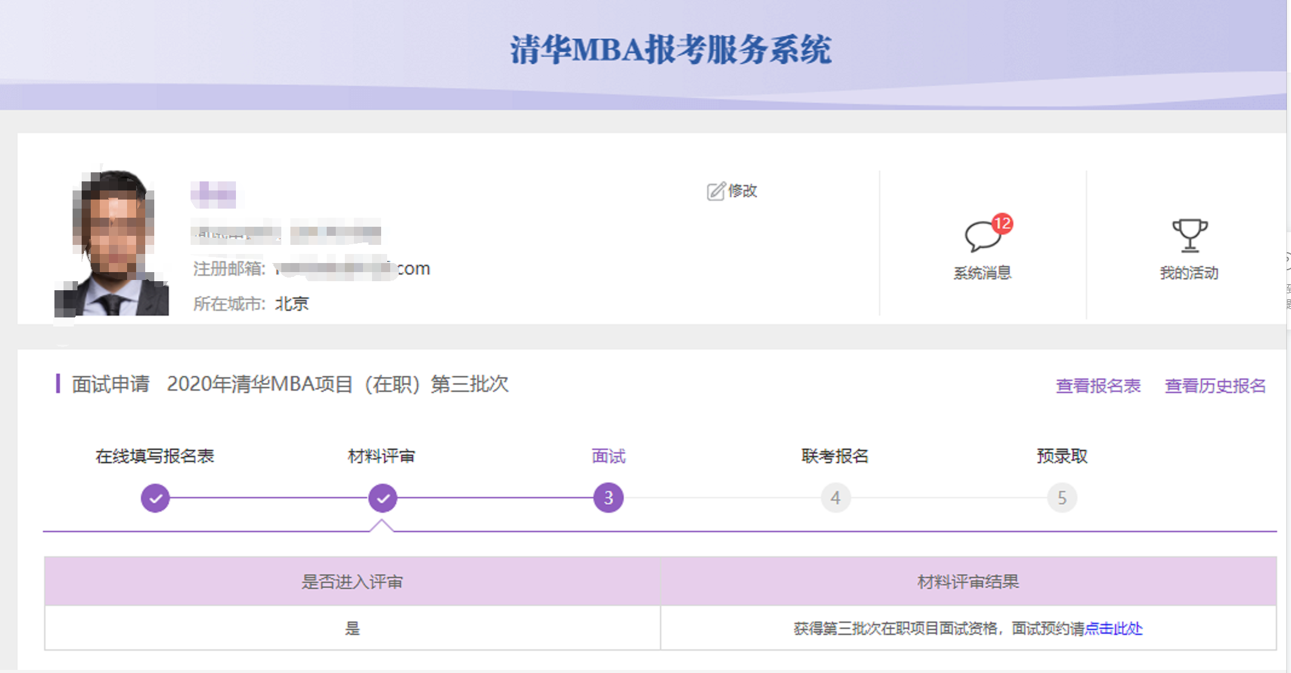
Task: Click the red 12 notification badge
Action: tap(1002, 224)
